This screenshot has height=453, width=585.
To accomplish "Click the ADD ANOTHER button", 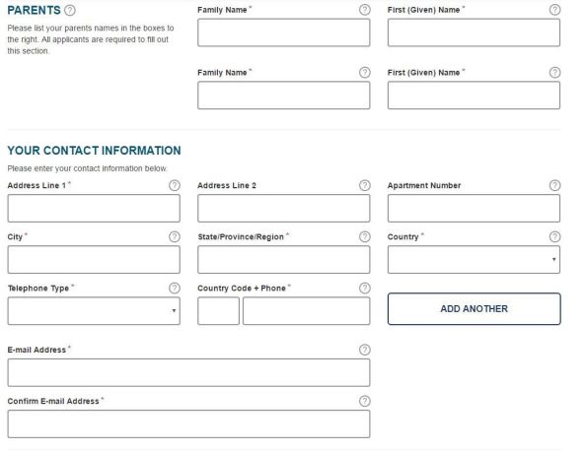I will (x=474, y=309).
